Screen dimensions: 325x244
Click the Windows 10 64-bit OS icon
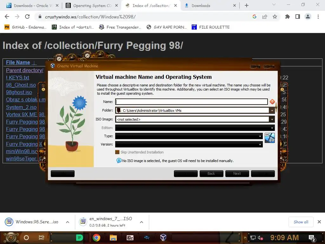coord(270,138)
